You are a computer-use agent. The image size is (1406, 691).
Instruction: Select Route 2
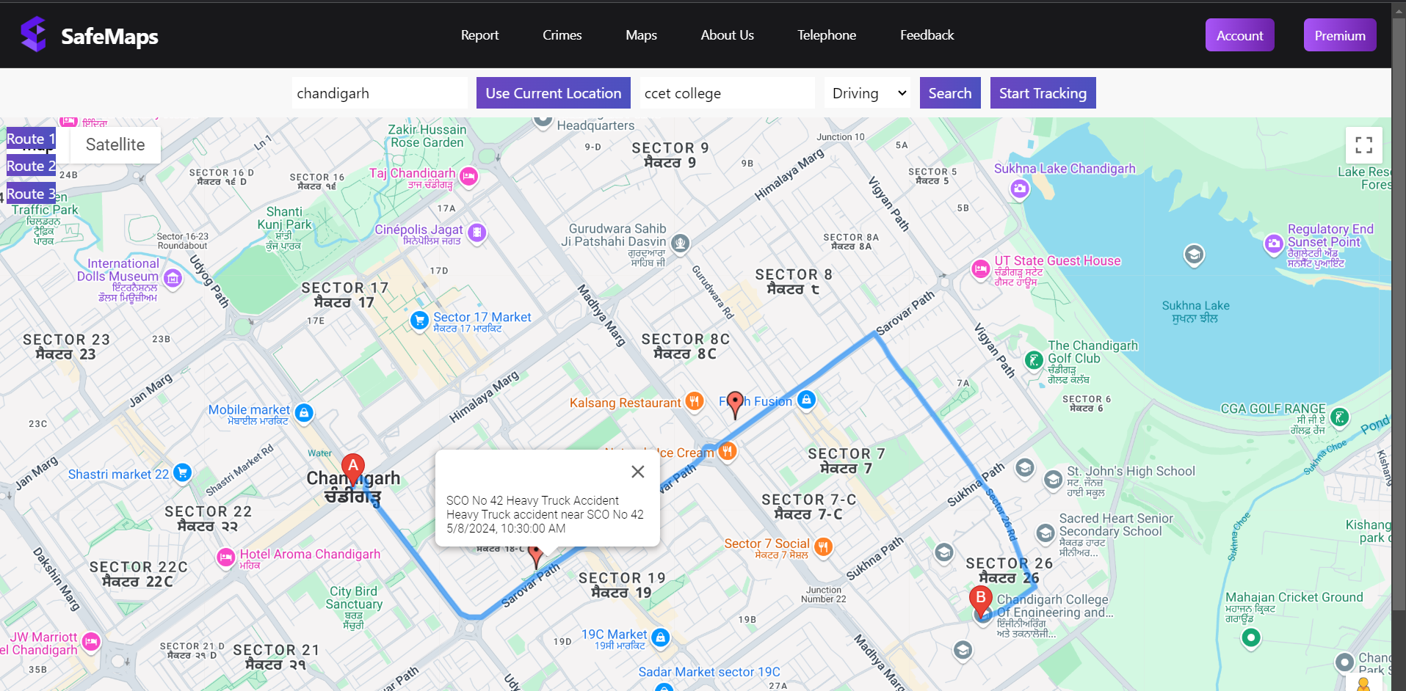click(x=31, y=166)
